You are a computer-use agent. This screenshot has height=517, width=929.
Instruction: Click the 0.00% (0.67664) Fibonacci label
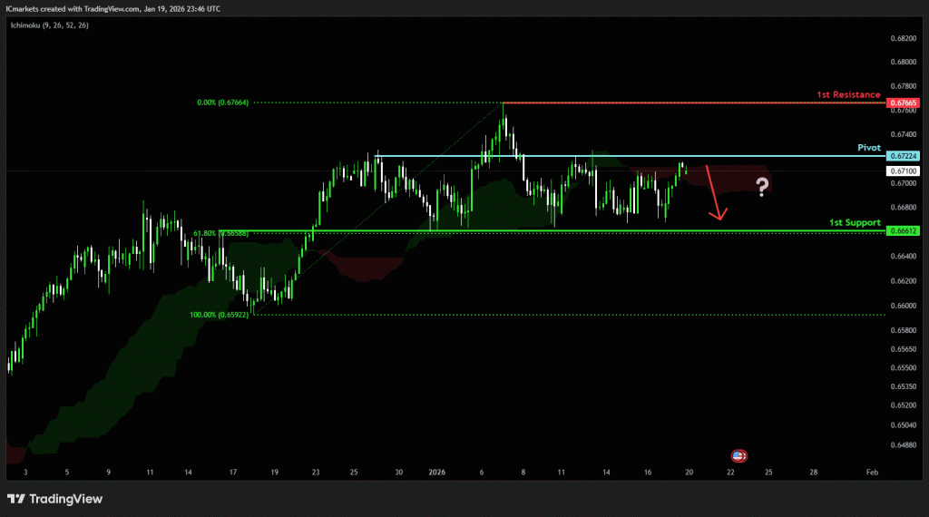222,102
